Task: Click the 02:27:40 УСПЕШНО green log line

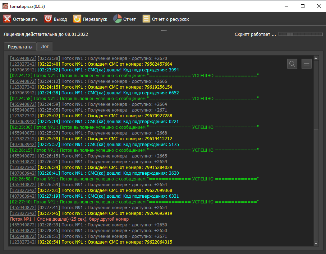Action: pyautogui.click(x=134, y=202)
